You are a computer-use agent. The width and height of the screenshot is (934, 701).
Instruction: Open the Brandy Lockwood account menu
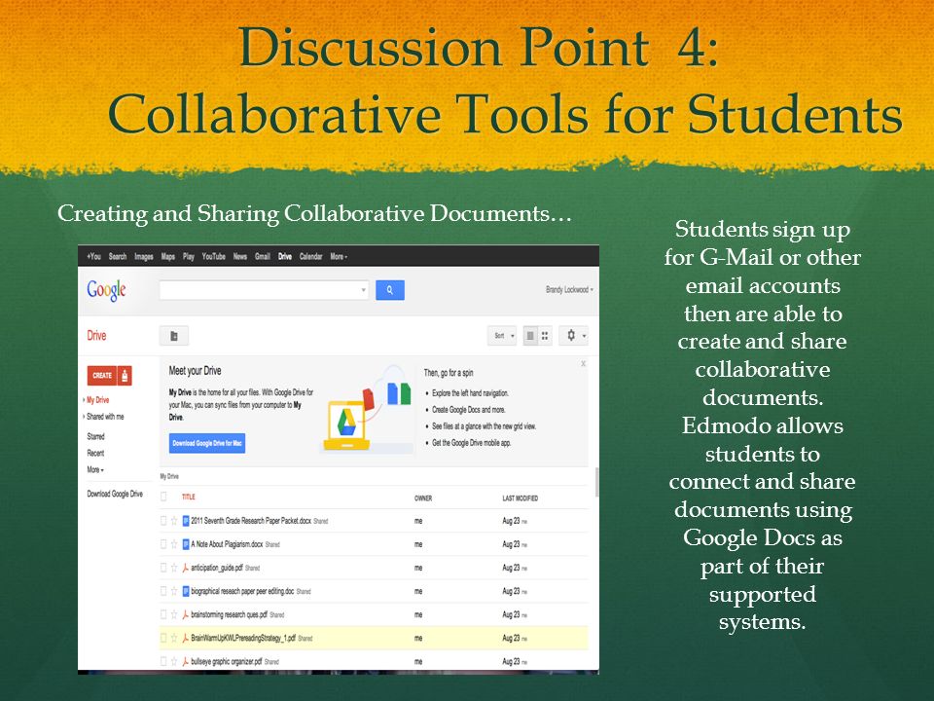(x=569, y=290)
